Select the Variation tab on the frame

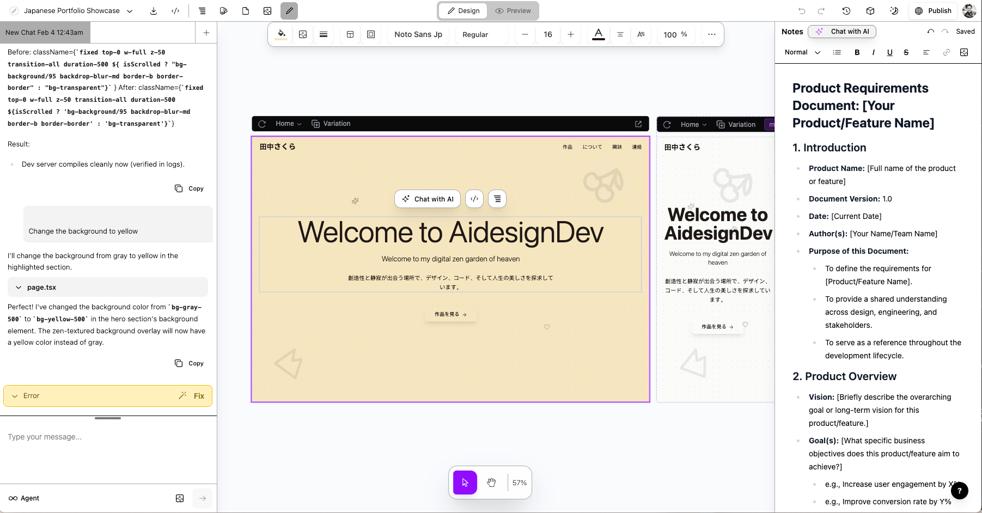pos(331,124)
